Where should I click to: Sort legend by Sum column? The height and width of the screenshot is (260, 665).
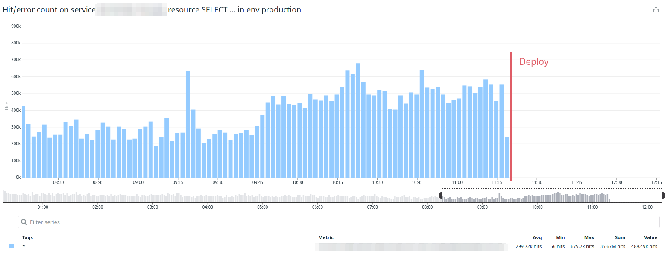620,237
